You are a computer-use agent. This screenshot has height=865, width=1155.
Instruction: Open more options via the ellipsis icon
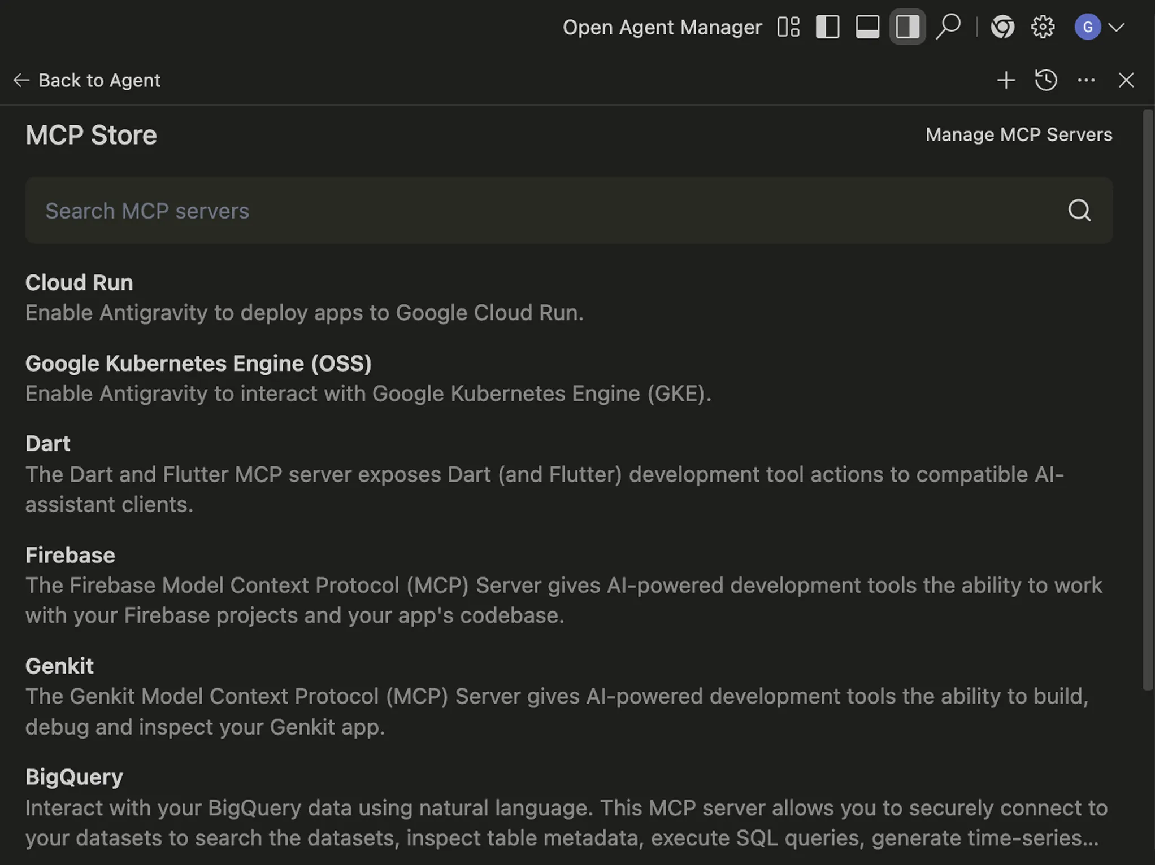tap(1085, 80)
